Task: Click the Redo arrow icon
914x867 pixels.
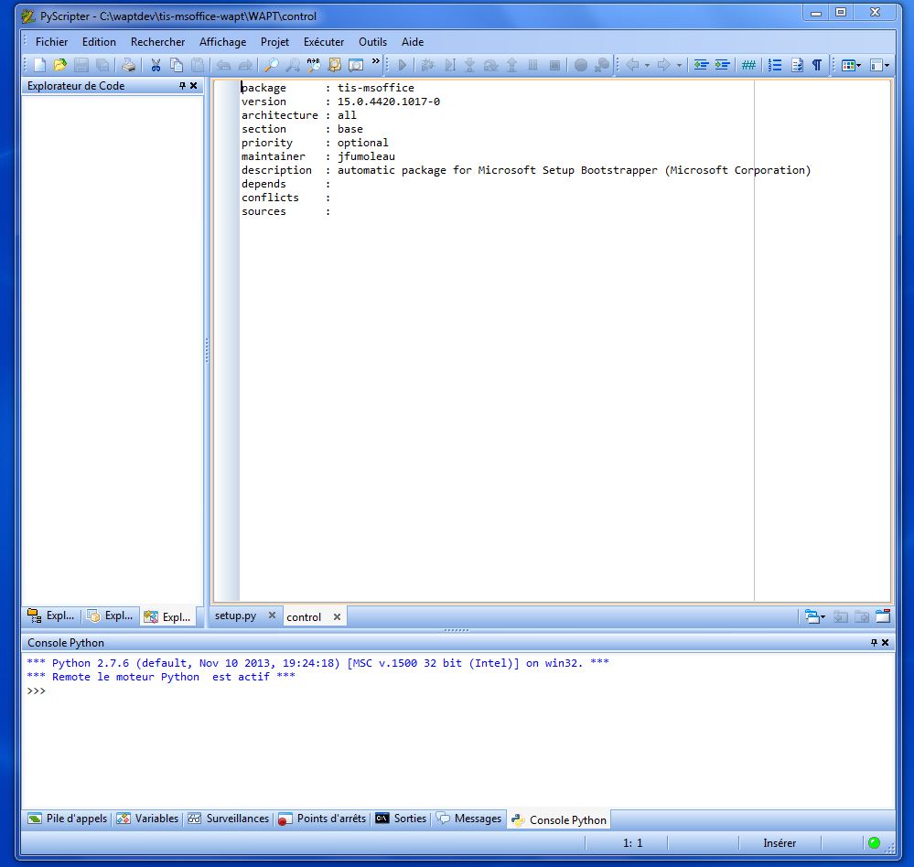Action: tap(245, 65)
